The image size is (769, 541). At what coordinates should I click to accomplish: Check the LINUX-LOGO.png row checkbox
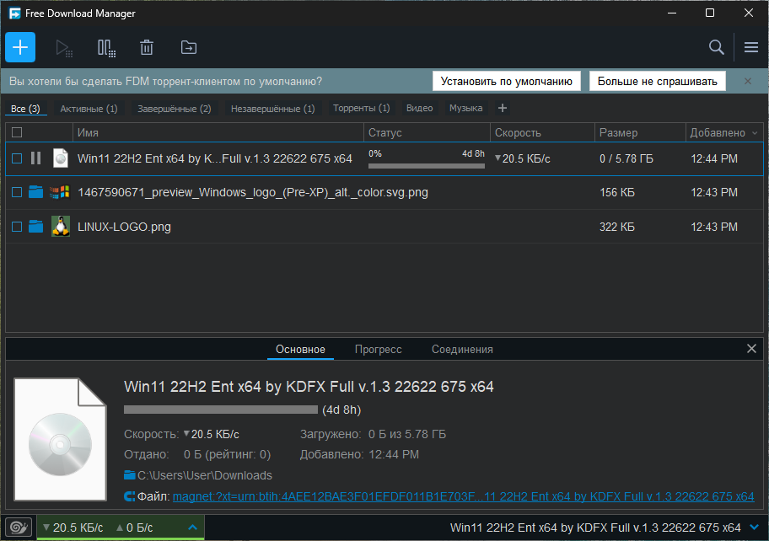coord(17,227)
